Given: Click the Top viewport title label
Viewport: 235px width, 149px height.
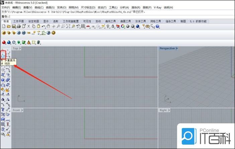Looking at the screenshot, I should click(x=15, y=48).
